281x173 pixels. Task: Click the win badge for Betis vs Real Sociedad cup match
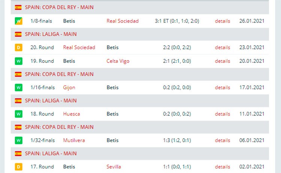pos(18,21)
